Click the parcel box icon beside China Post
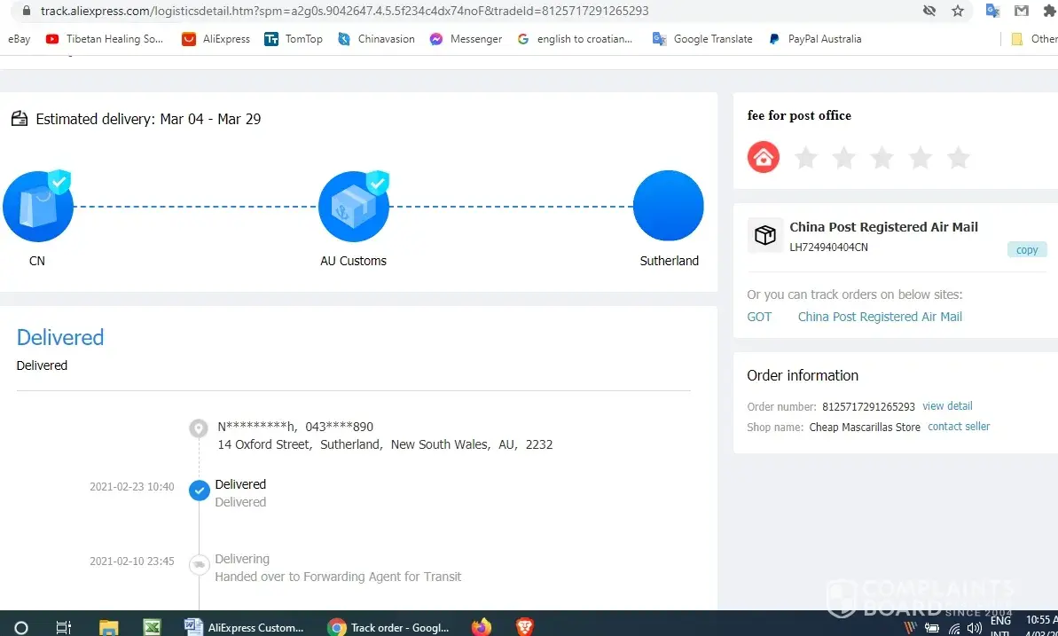This screenshot has height=636, width=1058. coord(765,235)
